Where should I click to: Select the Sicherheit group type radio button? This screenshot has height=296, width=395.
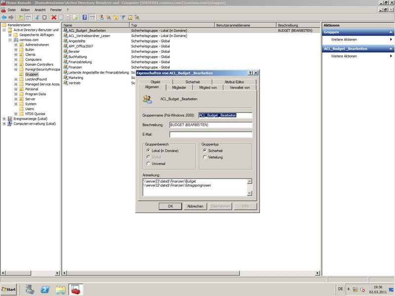(205, 150)
